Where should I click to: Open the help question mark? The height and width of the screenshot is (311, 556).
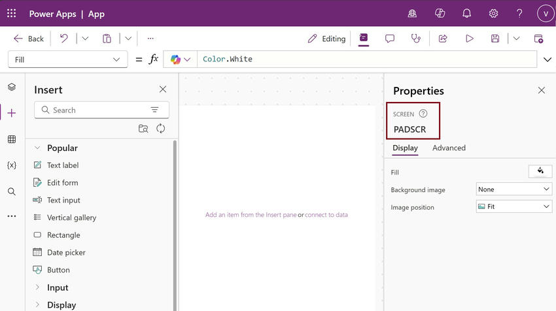[x=519, y=14]
